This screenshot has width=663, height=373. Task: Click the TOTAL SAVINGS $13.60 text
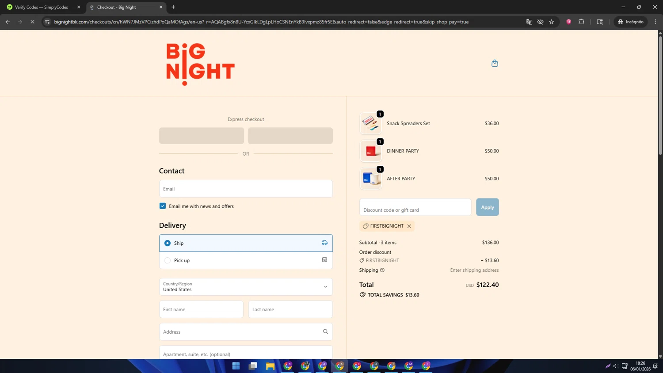(x=393, y=295)
